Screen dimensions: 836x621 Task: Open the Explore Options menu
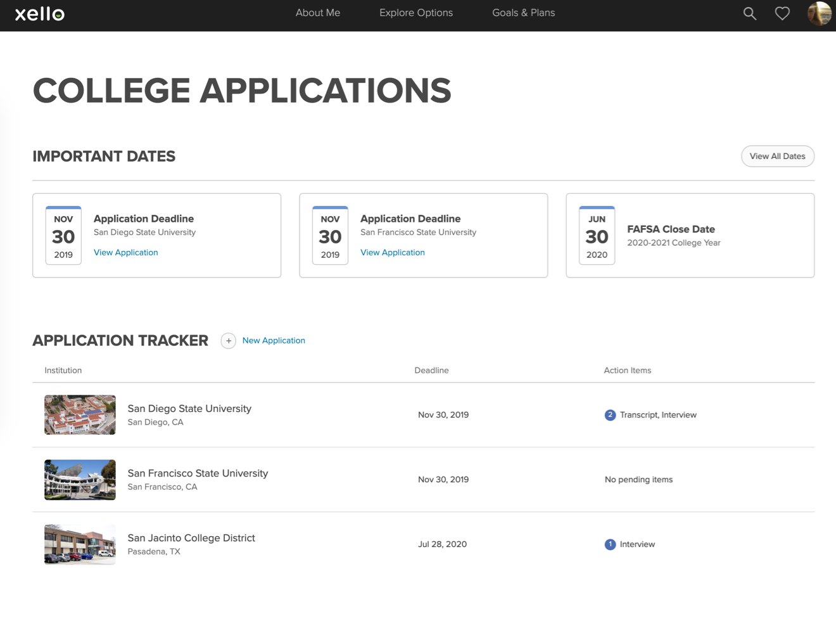coord(416,13)
